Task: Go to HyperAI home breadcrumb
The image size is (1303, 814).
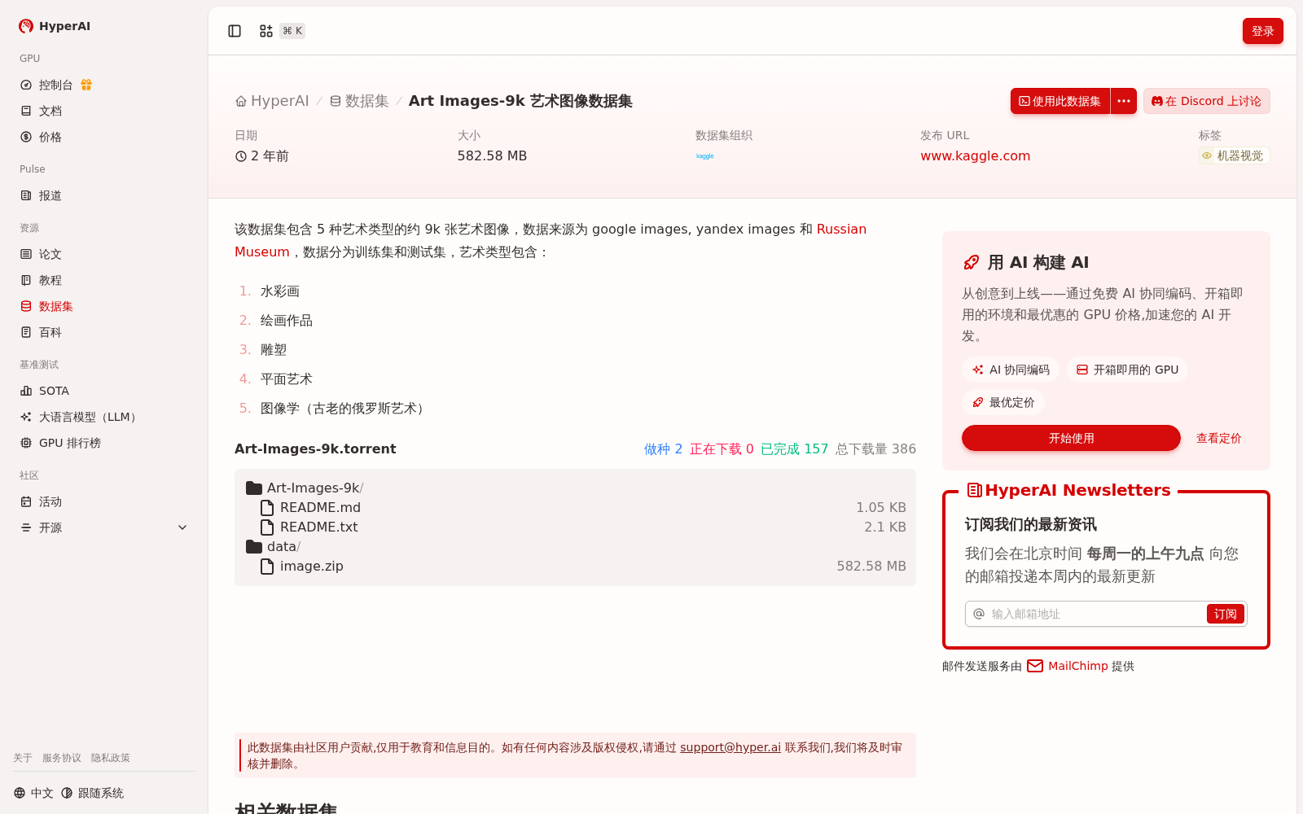Action: [x=272, y=101]
